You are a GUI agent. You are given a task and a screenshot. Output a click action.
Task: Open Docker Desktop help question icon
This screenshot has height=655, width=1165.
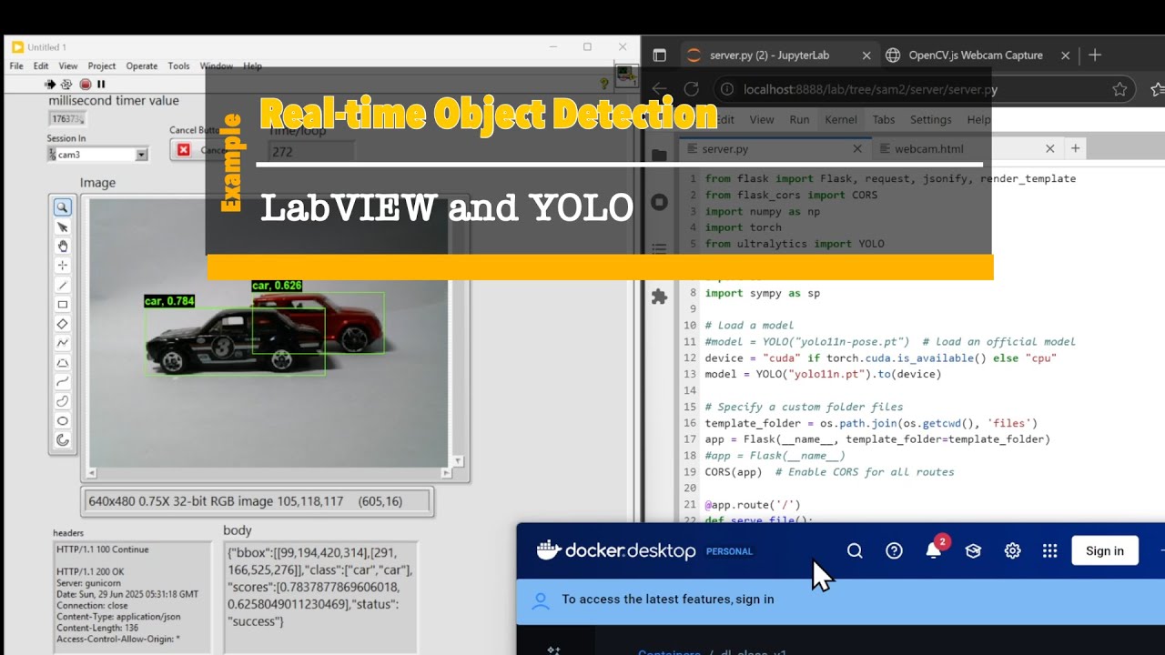[x=894, y=550]
